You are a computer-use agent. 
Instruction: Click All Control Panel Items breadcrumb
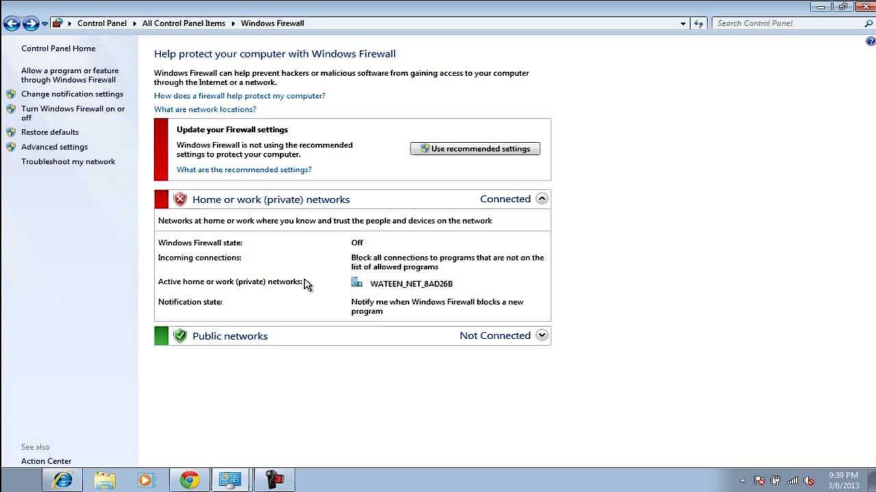tap(183, 23)
